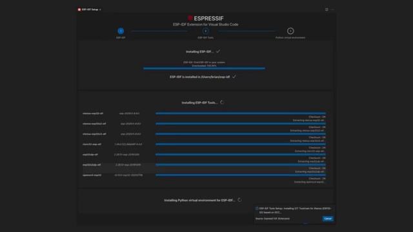Viewport: 413px width, 232px height.
Task: Click step 3 circle for Python virtual environment
Action: point(290,31)
